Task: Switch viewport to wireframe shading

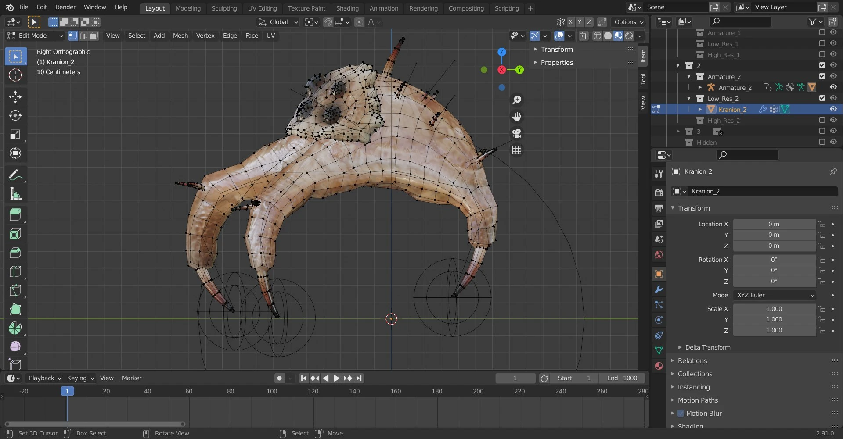Action: [x=598, y=36]
